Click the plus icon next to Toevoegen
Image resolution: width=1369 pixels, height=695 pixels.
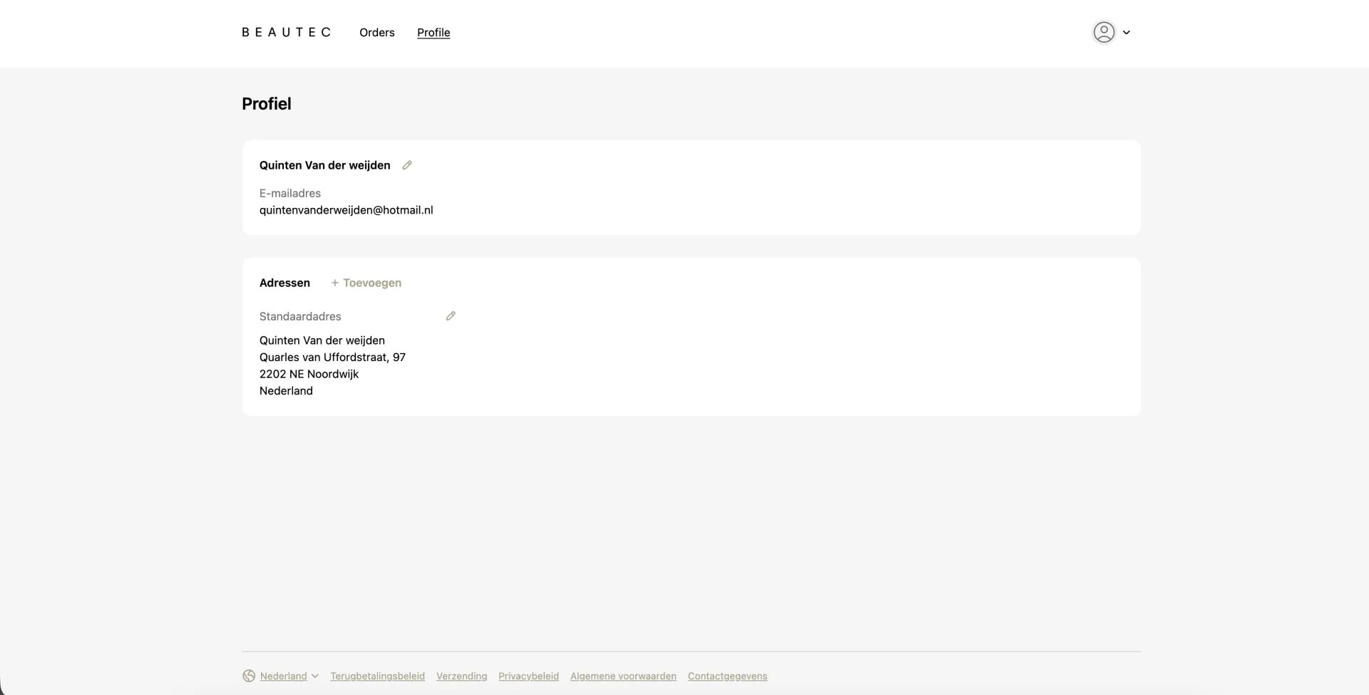click(334, 283)
